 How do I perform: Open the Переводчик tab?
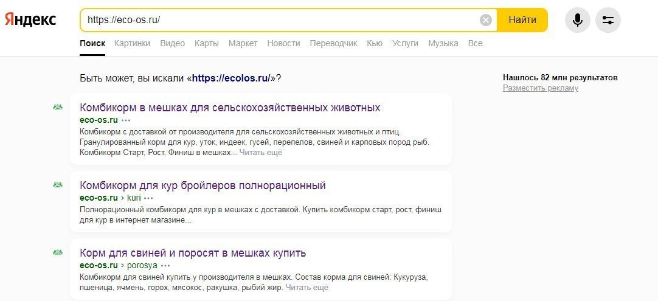point(334,43)
